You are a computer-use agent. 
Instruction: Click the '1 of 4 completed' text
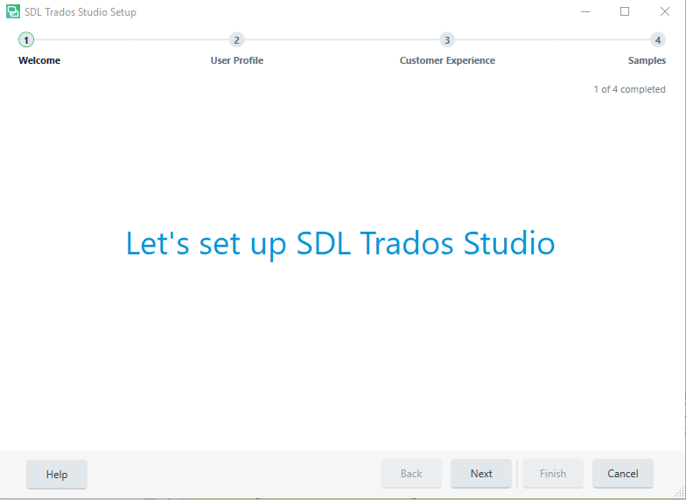click(x=629, y=89)
